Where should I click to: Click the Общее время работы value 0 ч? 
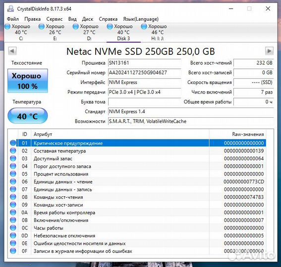(x=254, y=102)
